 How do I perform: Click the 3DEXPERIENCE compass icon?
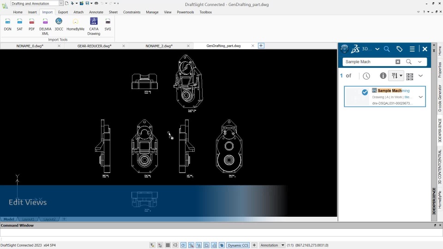pyautogui.click(x=344, y=49)
